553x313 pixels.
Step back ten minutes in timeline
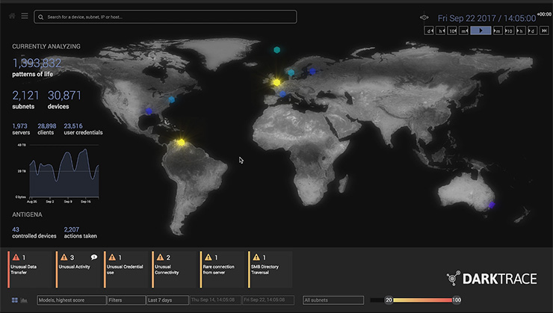[454, 31]
